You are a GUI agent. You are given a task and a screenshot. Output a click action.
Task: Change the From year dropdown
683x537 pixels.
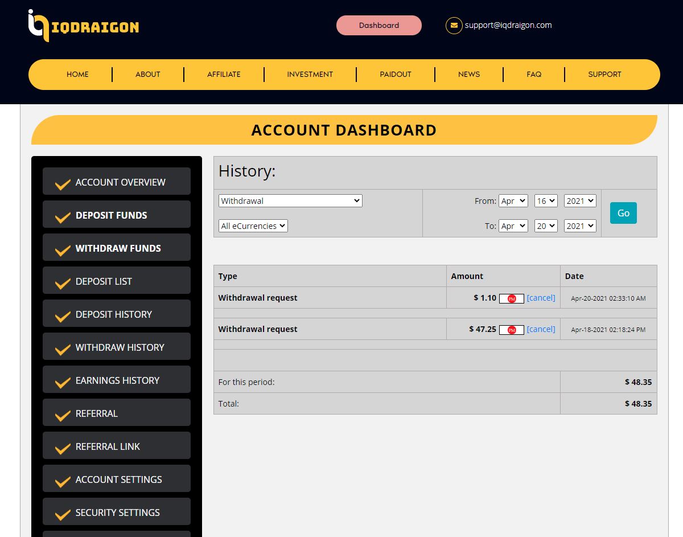click(x=580, y=201)
